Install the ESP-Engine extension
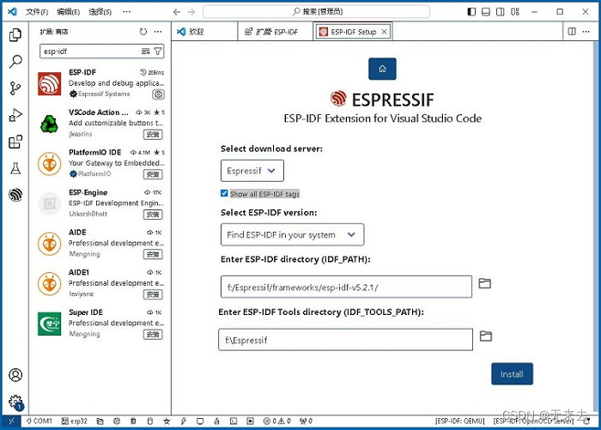This screenshot has height=430, width=601. pyautogui.click(x=153, y=215)
